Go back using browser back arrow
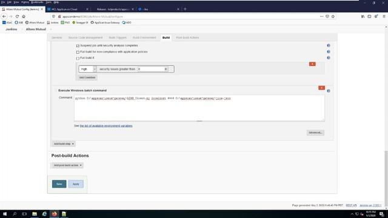This screenshot has width=388, height=218. pyautogui.click(x=4, y=16)
